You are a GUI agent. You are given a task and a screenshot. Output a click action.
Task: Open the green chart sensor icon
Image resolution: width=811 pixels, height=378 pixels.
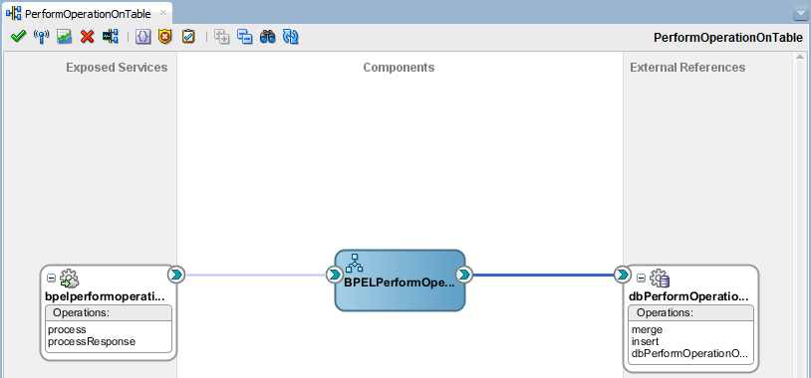point(64,37)
